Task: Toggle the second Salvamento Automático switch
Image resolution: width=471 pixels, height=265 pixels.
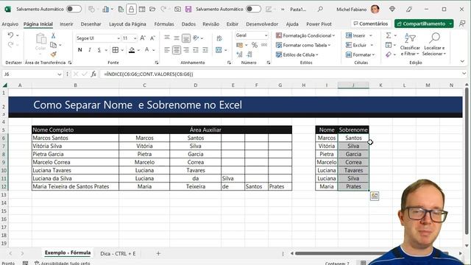Action: 253,9
